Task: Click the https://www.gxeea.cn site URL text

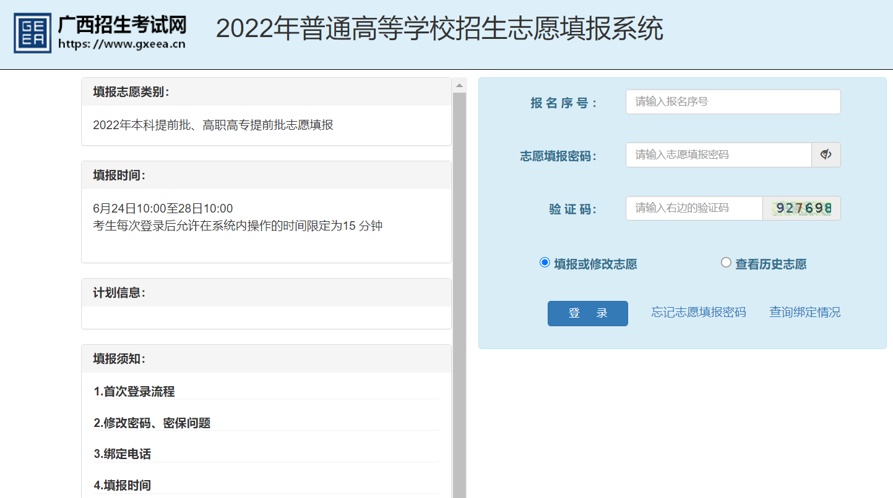Action: point(121,44)
